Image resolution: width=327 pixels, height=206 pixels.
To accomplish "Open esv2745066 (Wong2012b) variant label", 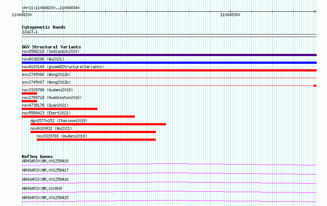I will click(x=46, y=74).
